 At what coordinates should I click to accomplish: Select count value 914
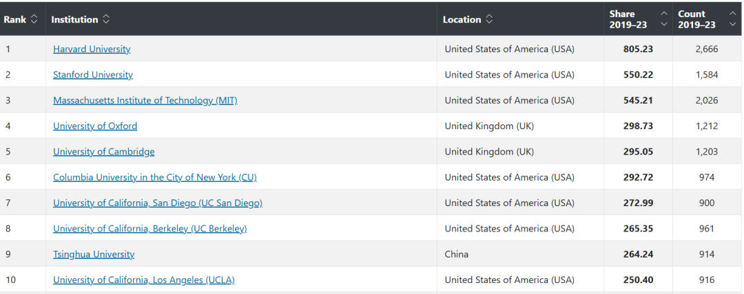tap(707, 254)
